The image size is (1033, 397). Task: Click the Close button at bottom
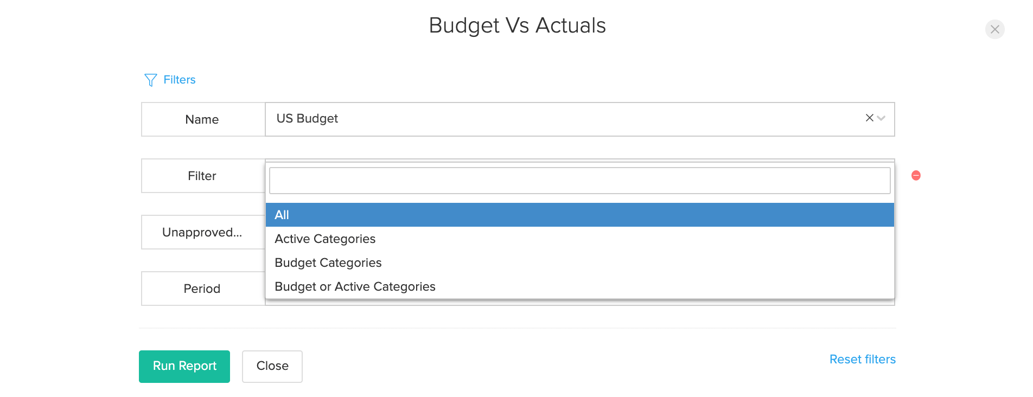[x=272, y=366]
